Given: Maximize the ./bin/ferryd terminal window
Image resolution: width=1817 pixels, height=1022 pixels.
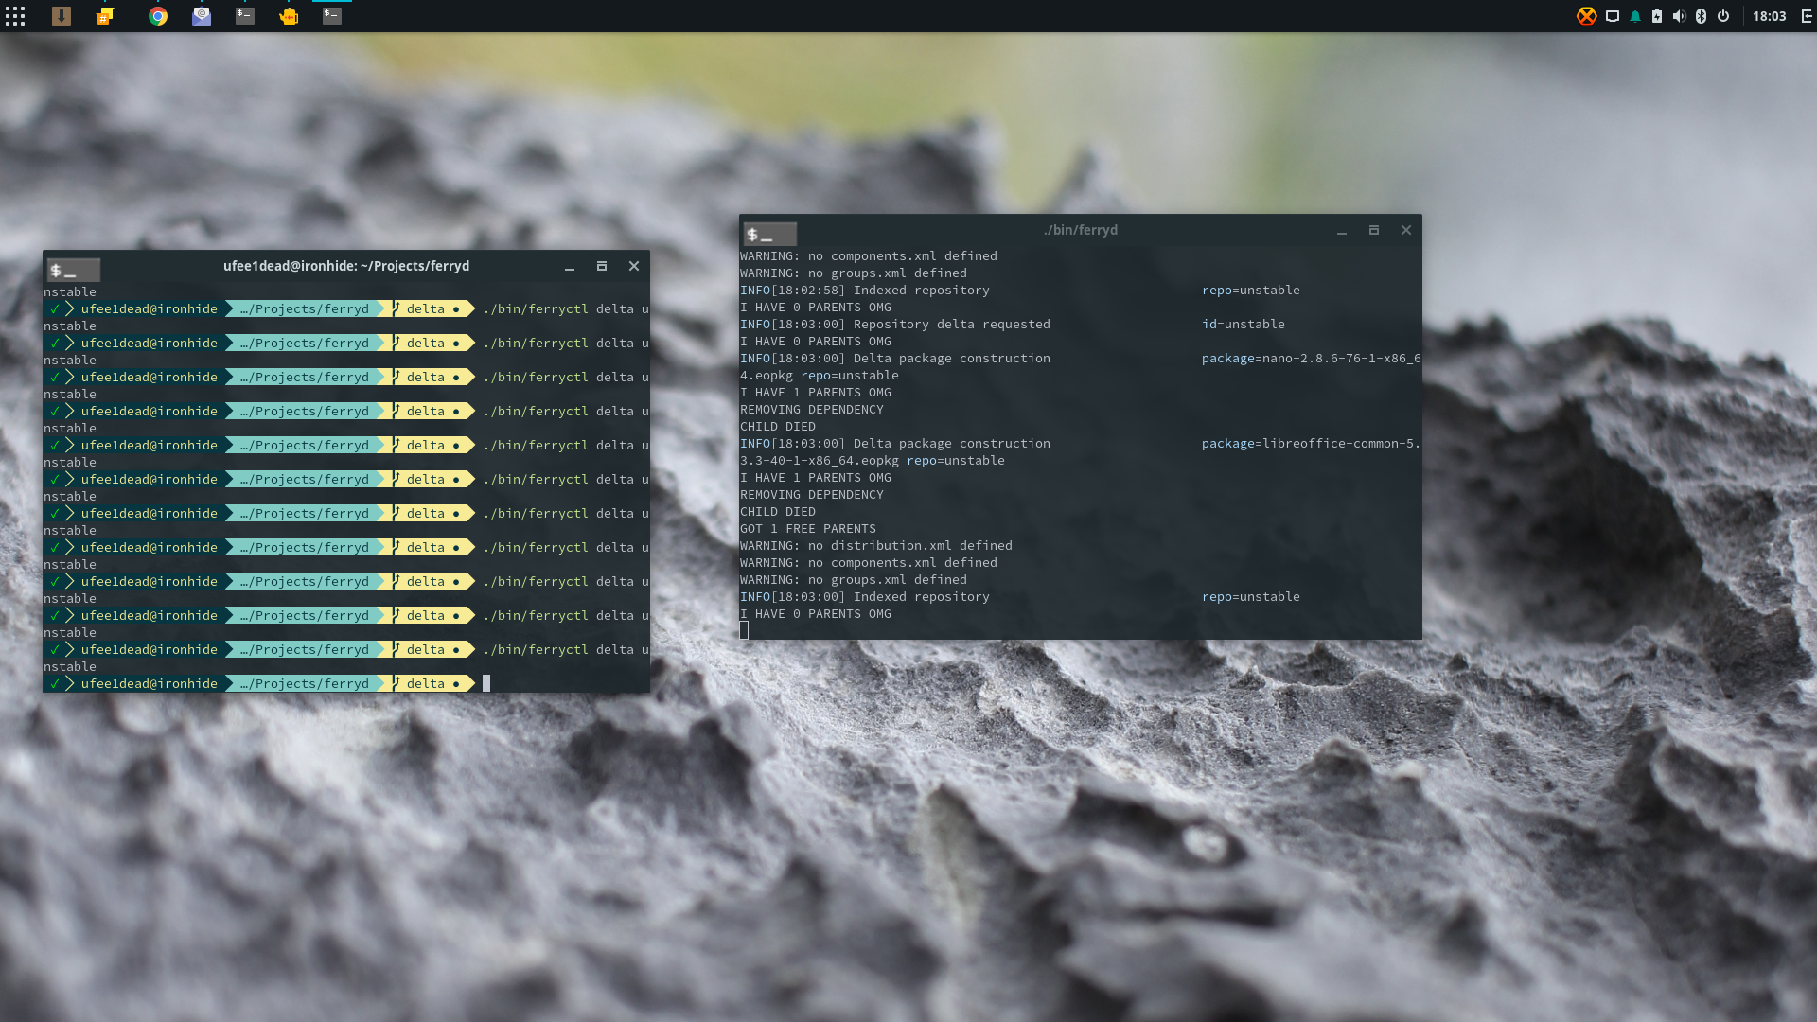Looking at the screenshot, I should [x=1374, y=230].
